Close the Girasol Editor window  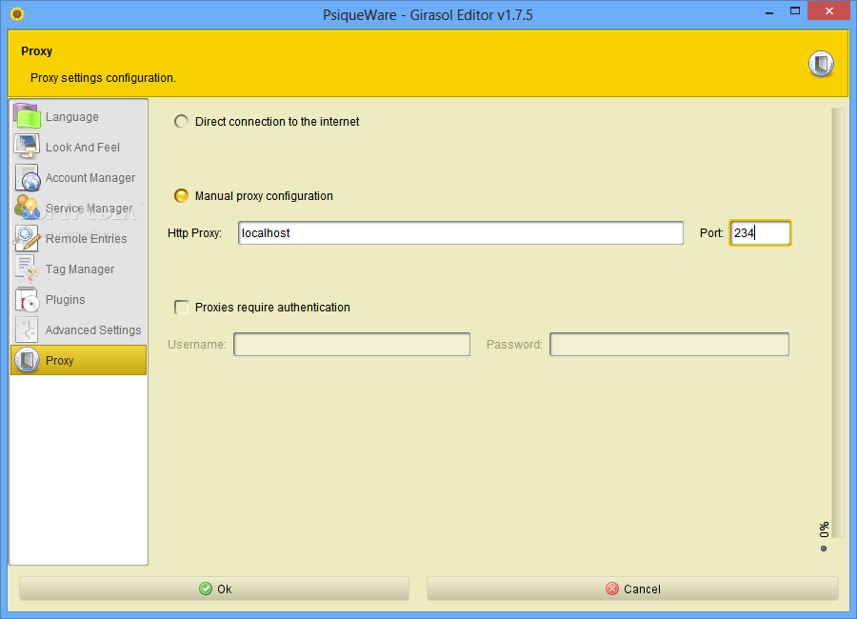click(x=828, y=10)
